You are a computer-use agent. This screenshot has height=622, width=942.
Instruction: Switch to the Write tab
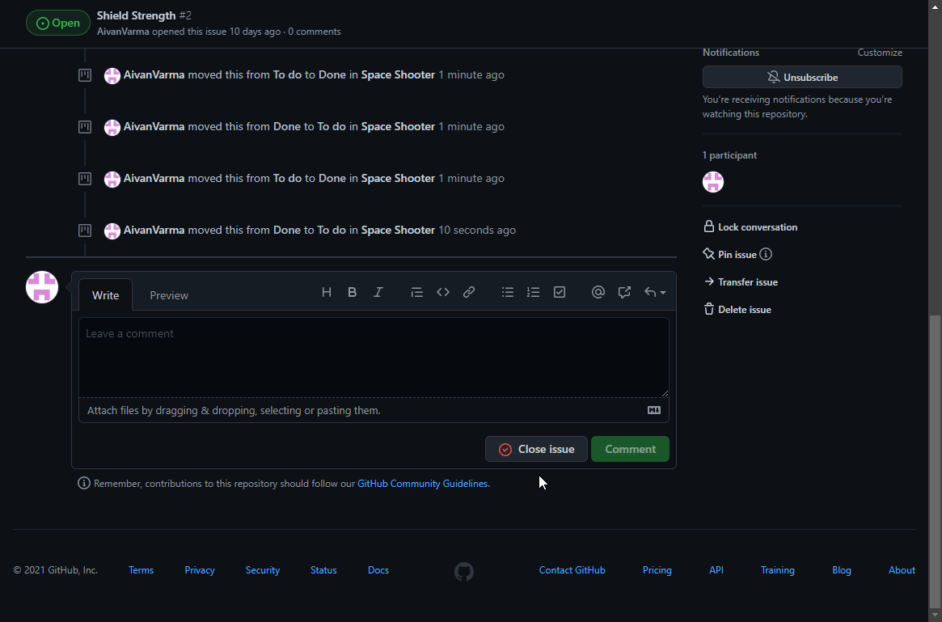[x=106, y=295]
